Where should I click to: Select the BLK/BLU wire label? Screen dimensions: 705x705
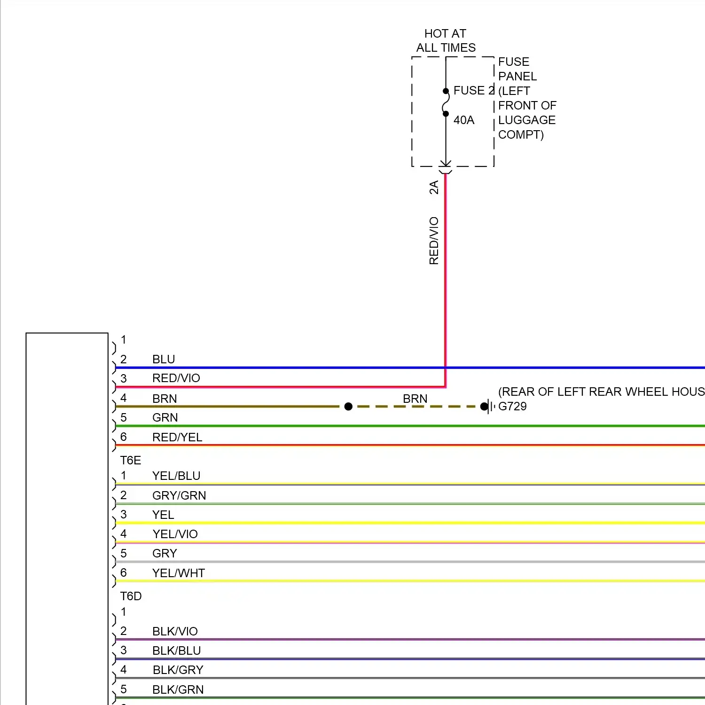177,650
